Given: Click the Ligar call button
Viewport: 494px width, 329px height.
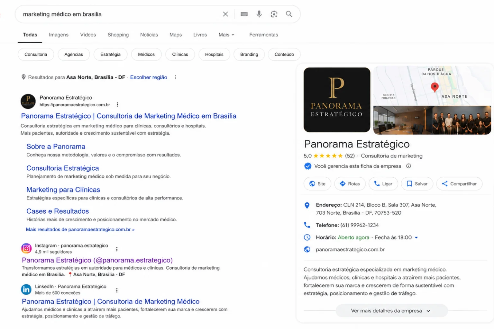Looking at the screenshot, I should point(383,184).
